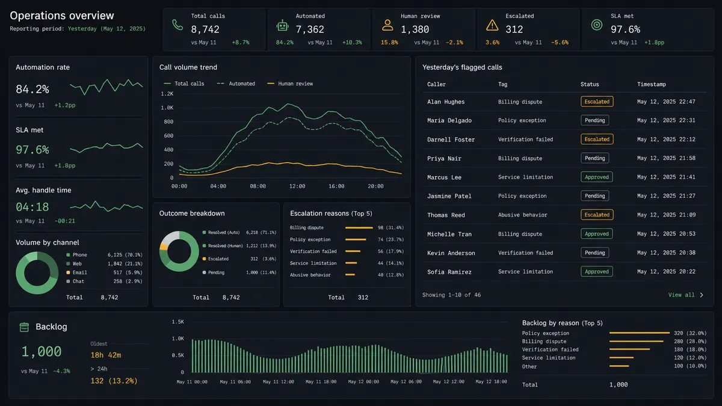
Task: Click the Showing 1–10 of 46 text
Action: click(x=451, y=295)
